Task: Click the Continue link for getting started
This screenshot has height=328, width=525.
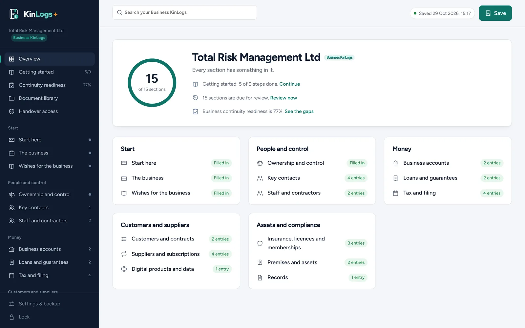Action: tap(290, 84)
